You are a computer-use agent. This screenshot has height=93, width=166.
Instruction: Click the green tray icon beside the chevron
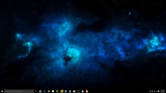click(150, 91)
